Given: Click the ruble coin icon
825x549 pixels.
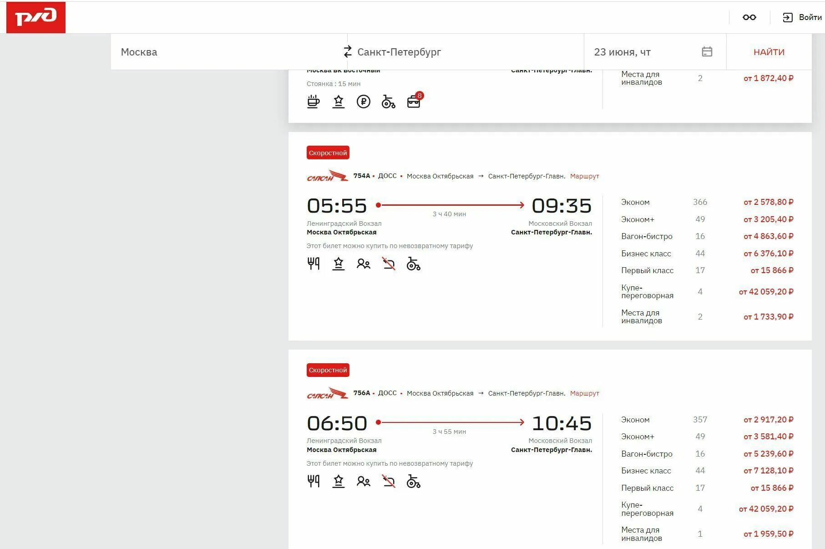Looking at the screenshot, I should point(364,102).
